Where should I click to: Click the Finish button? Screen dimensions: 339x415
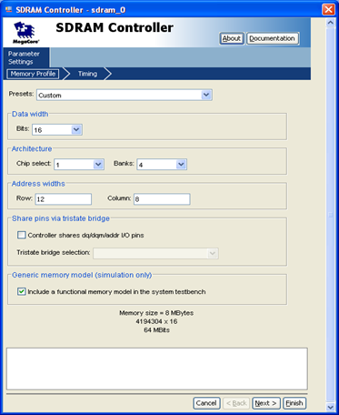click(294, 403)
